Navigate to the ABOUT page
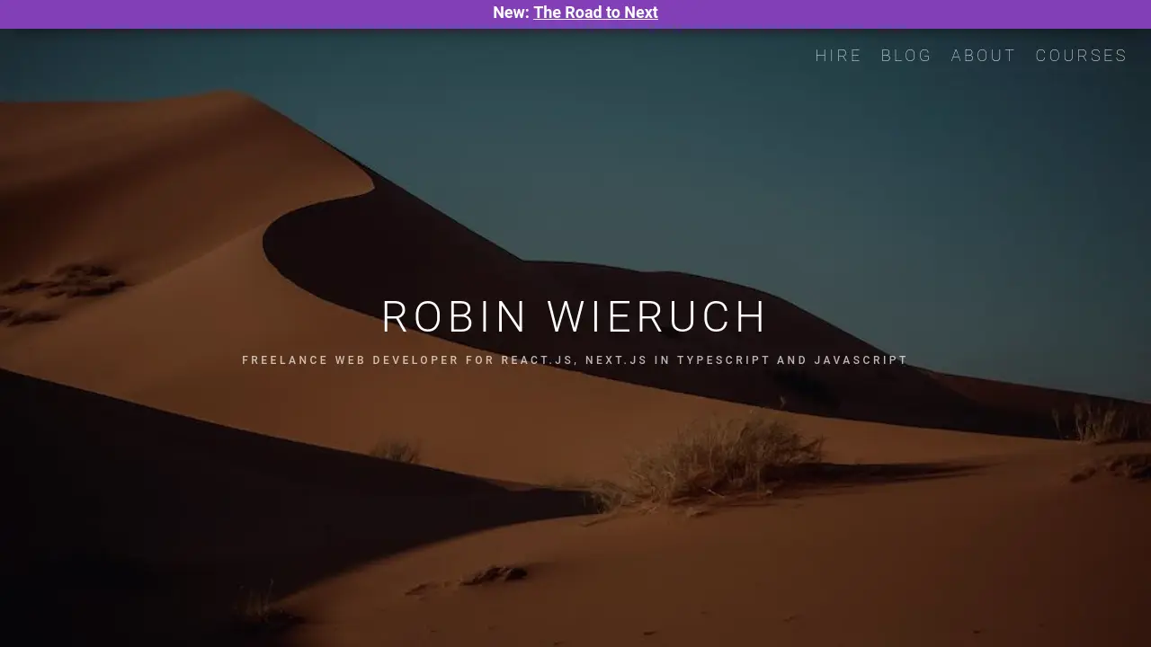Screen dimensions: 1151x647 click(x=984, y=56)
